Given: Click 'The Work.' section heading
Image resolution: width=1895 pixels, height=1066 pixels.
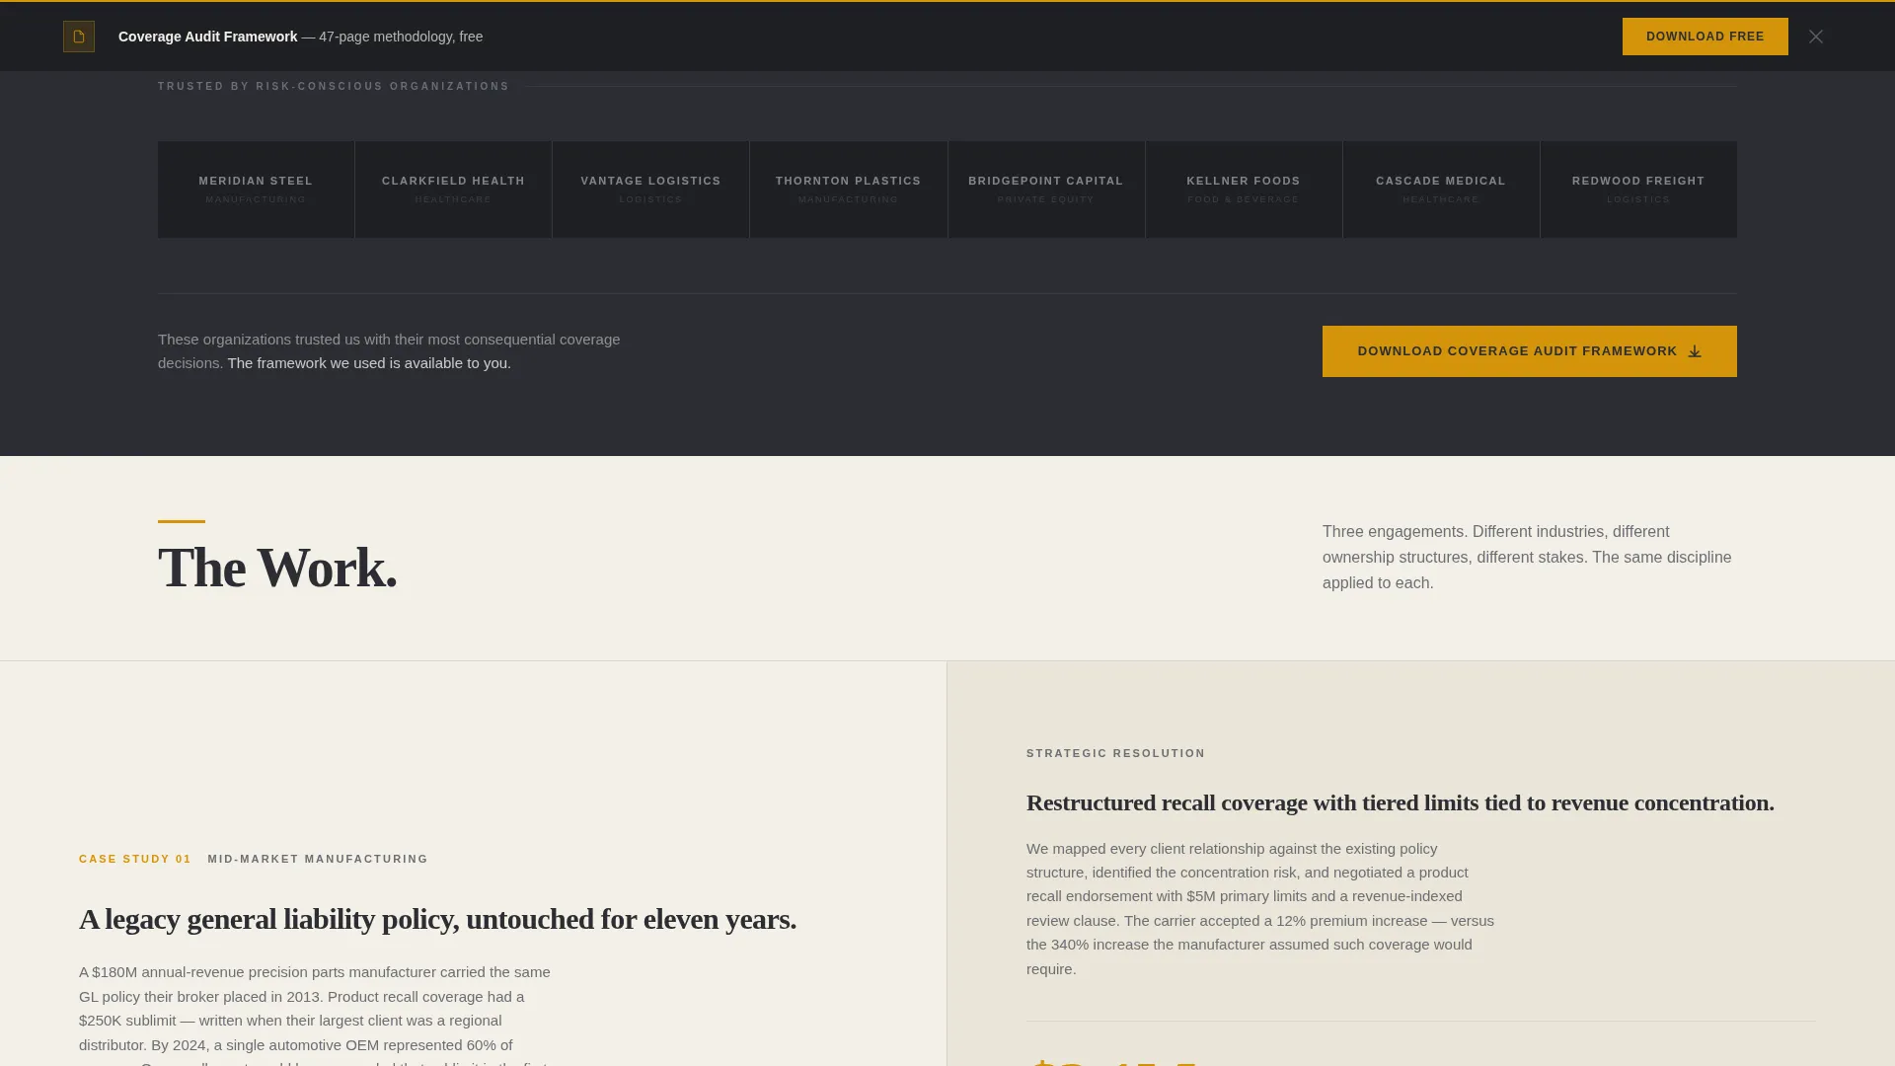Looking at the screenshot, I should [277, 569].
